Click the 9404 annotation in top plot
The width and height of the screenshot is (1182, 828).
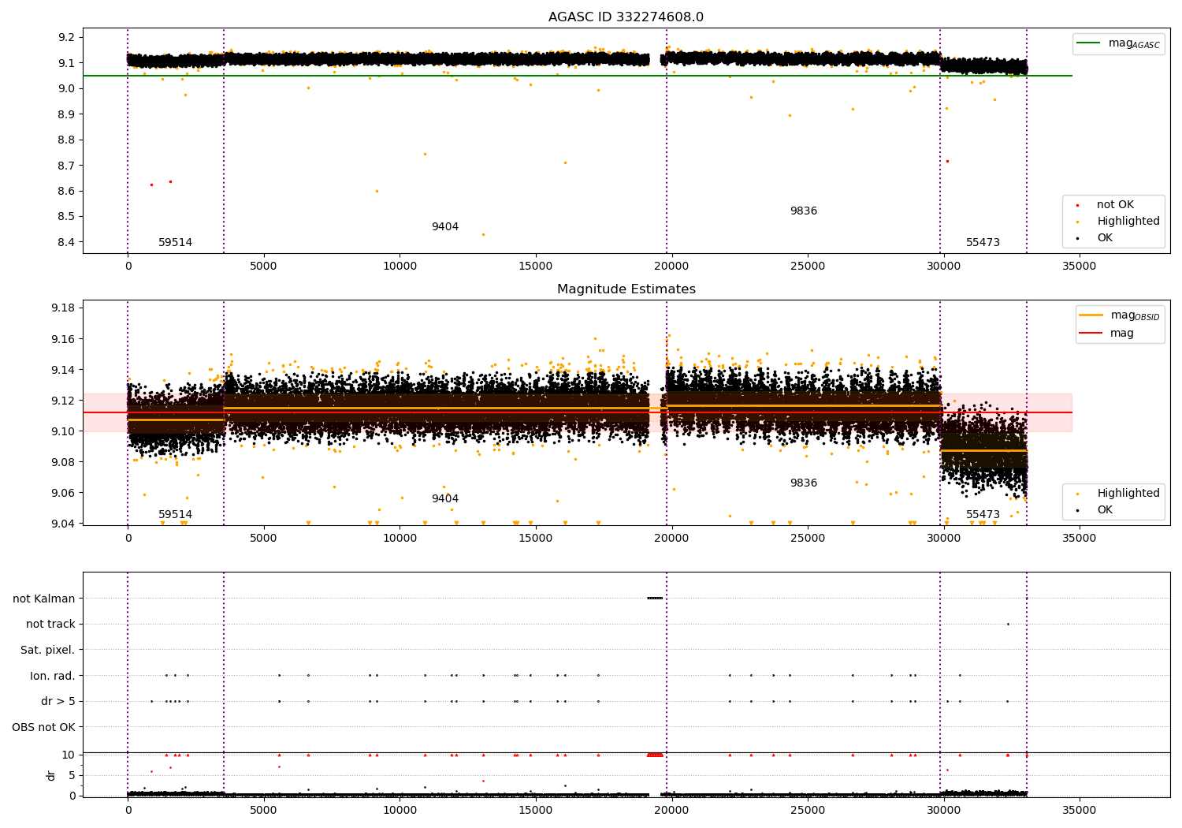[x=445, y=227]
